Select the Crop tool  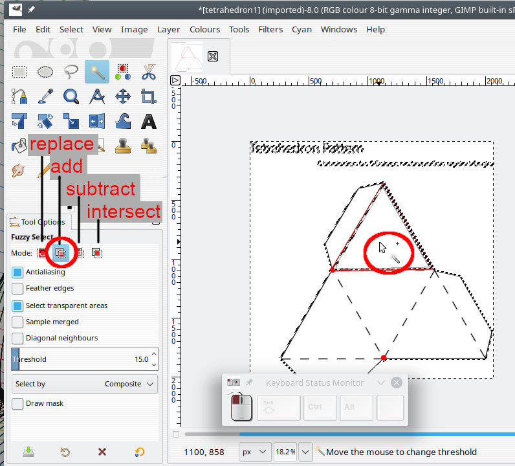(149, 97)
